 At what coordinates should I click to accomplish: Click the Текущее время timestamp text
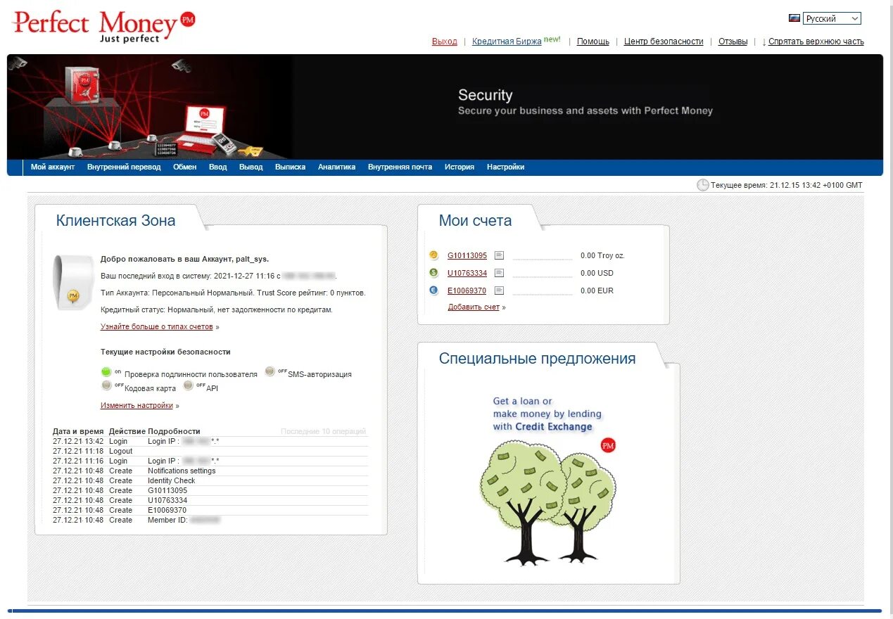(787, 186)
